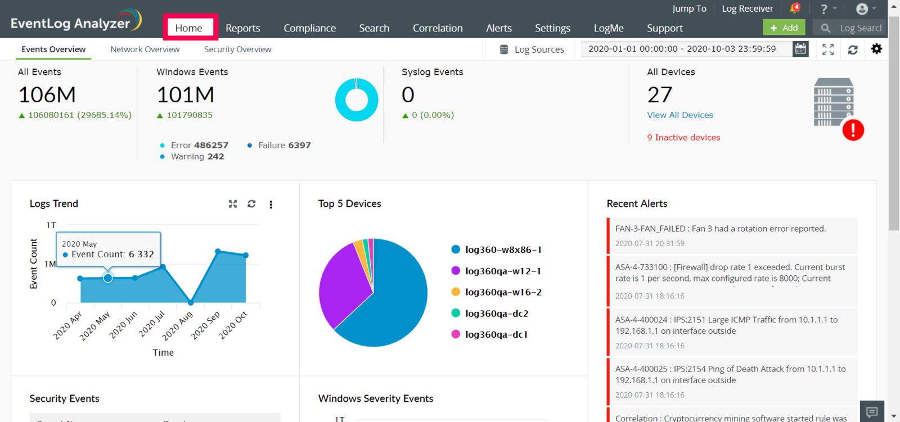Toggle log360qa-w12-1 purple legend swatch
The height and width of the screenshot is (422, 900).
pos(456,271)
